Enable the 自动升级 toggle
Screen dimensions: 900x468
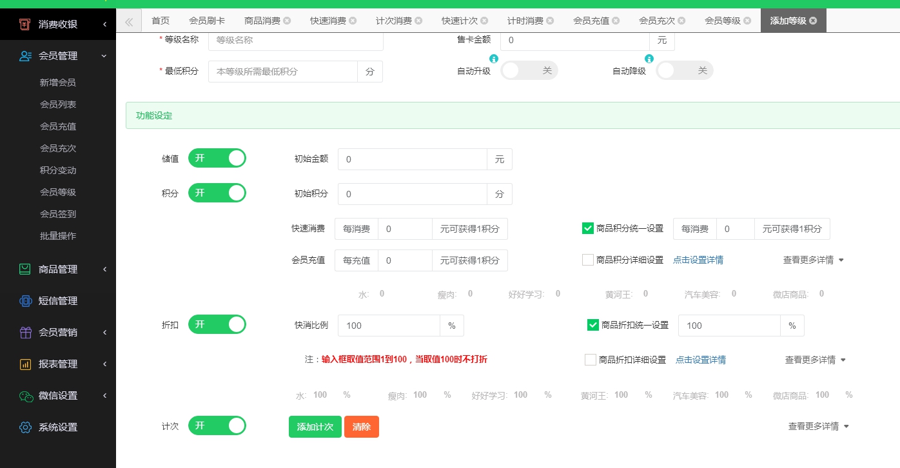529,70
